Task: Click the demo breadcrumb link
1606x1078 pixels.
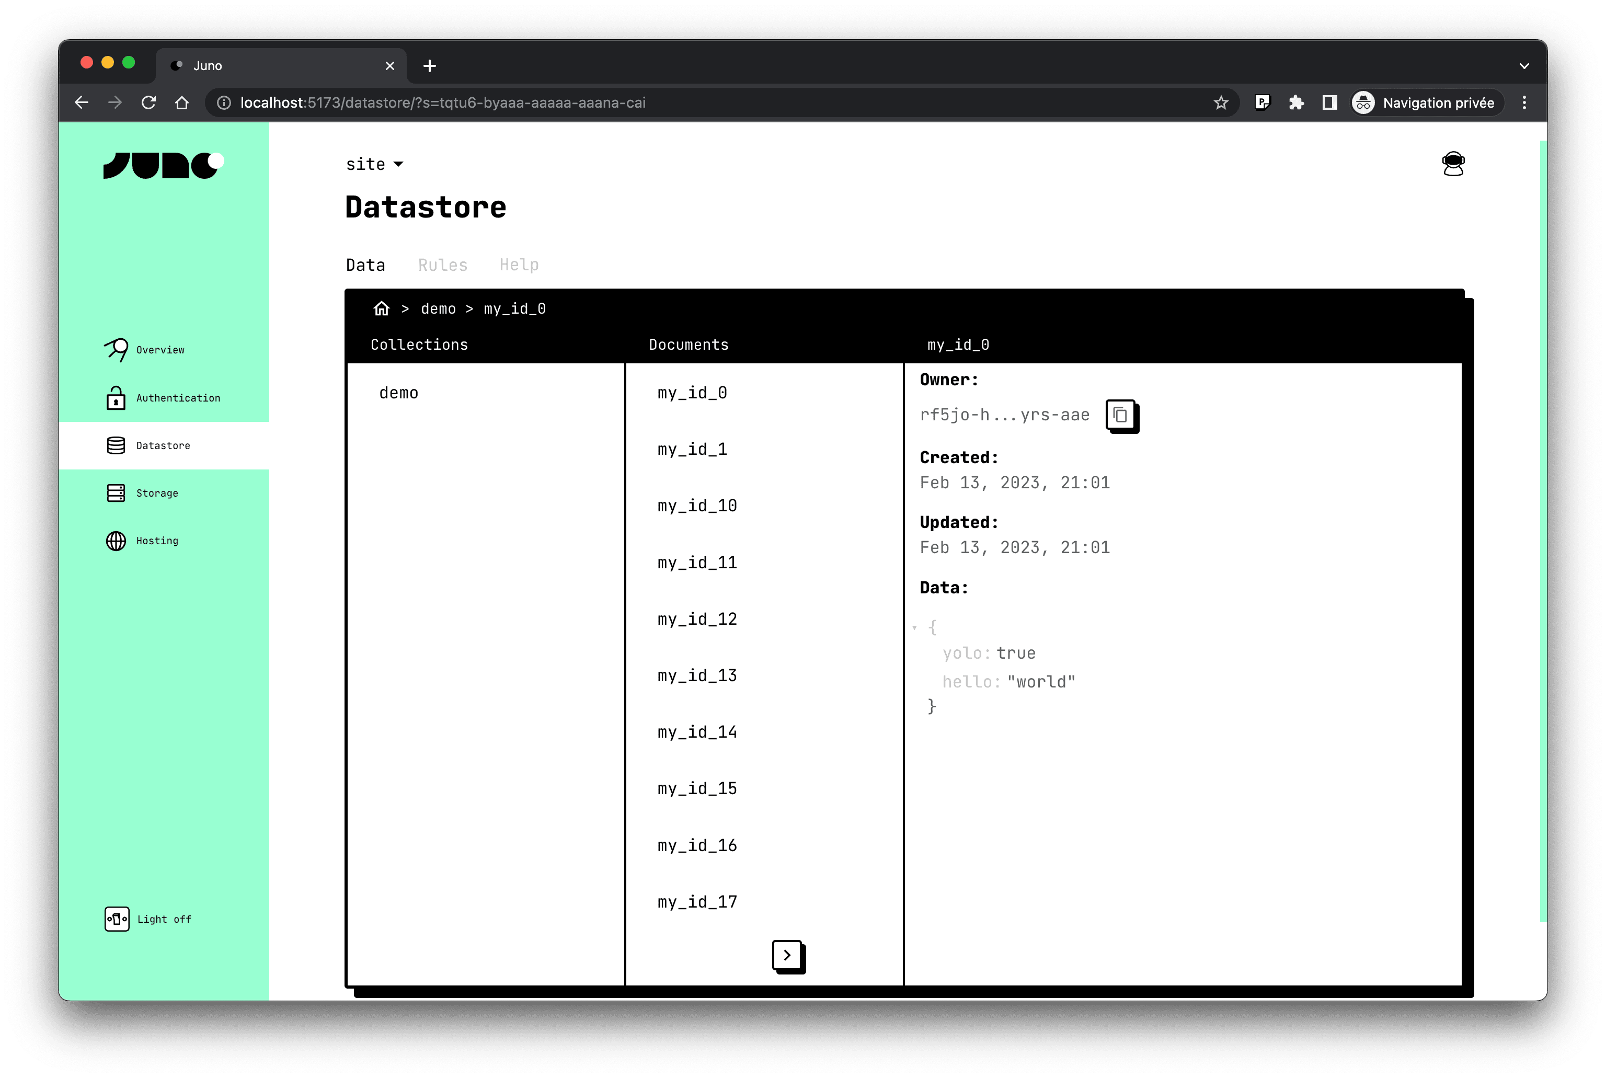Action: pyautogui.click(x=438, y=308)
